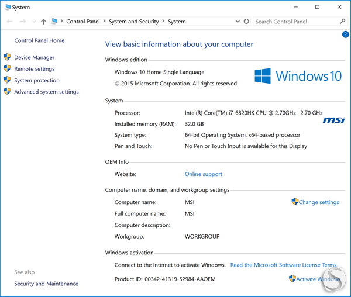Open Remote settings
The height and width of the screenshot is (297, 351).
point(35,69)
